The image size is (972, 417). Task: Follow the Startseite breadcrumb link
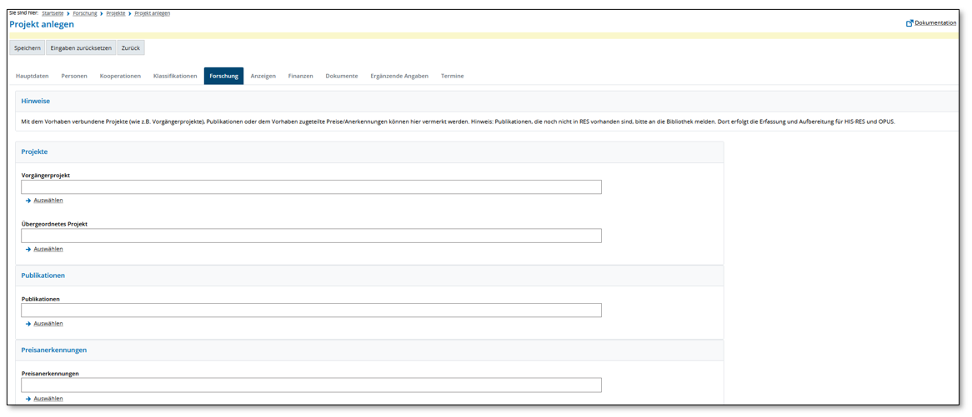[x=53, y=13]
